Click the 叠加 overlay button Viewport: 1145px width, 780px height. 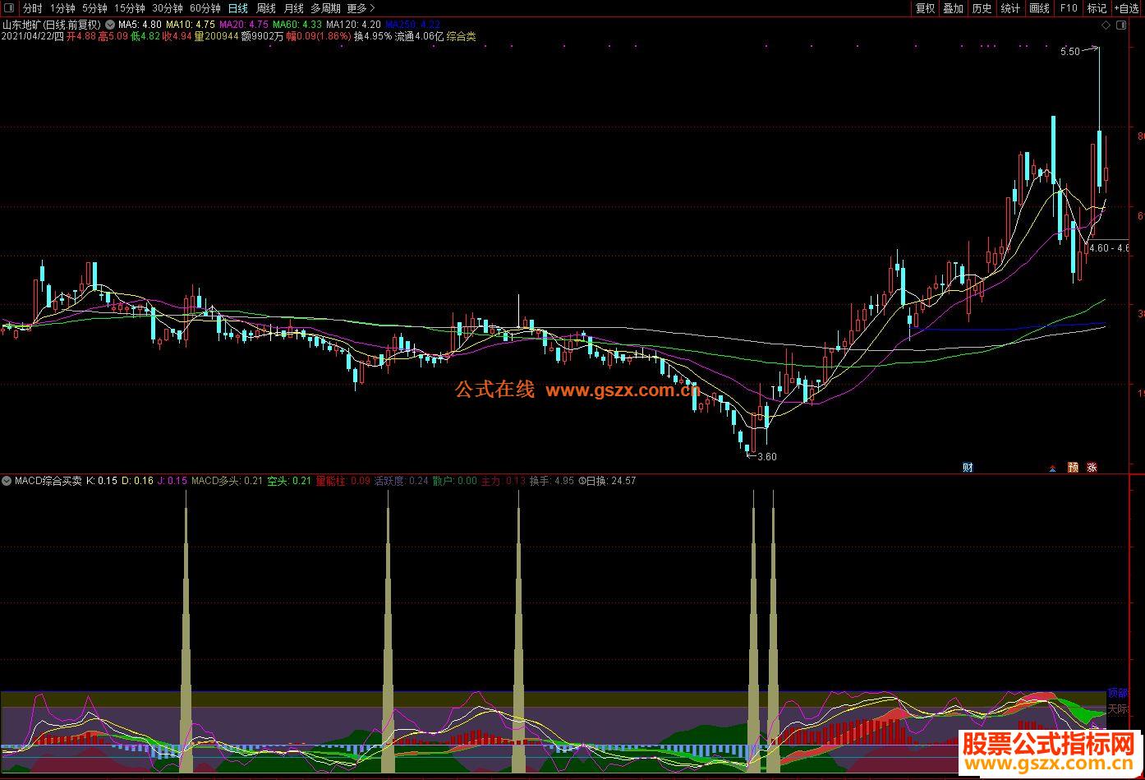[954, 8]
